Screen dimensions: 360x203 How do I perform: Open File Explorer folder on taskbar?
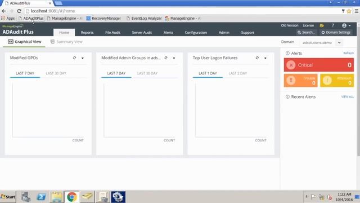click(57, 197)
